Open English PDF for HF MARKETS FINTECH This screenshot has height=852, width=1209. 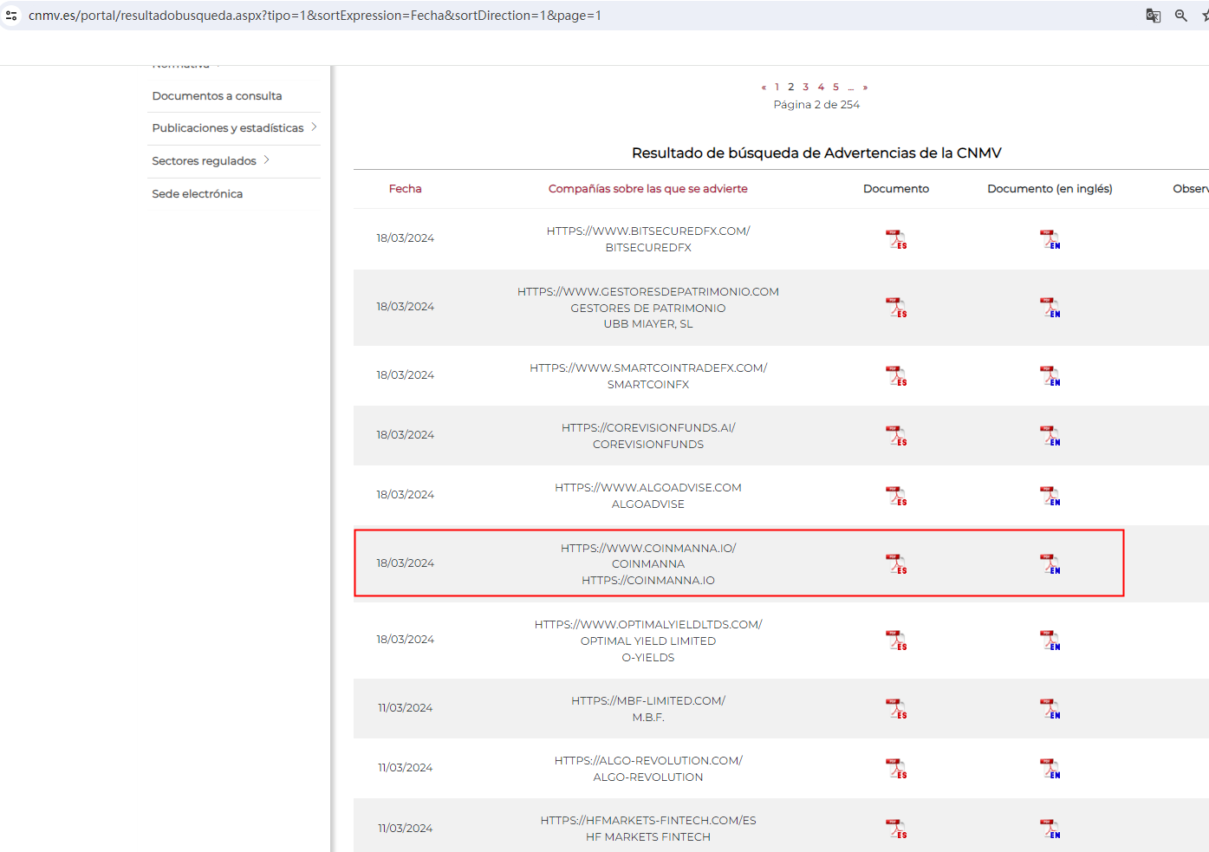pos(1050,829)
